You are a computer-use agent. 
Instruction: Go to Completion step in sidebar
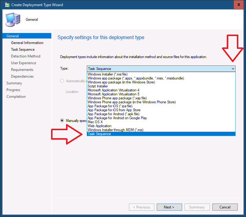click(x=16, y=97)
